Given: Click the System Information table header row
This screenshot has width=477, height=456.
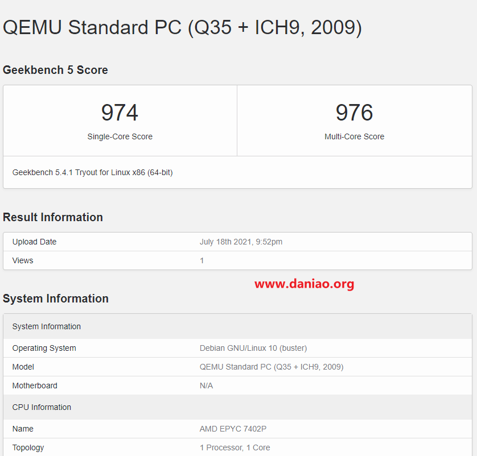Looking at the screenshot, I should click(x=237, y=326).
